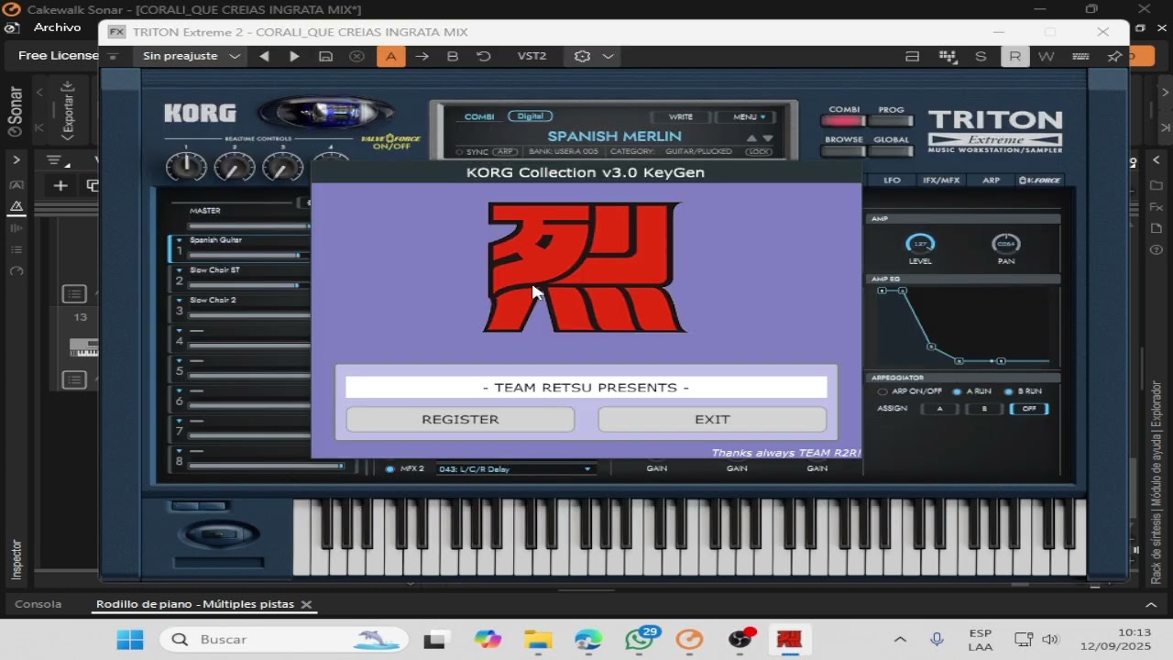The width and height of the screenshot is (1173, 660).
Task: Expand timbre 3 Slow Choir 2 dropdown arrow
Action: tap(180, 301)
